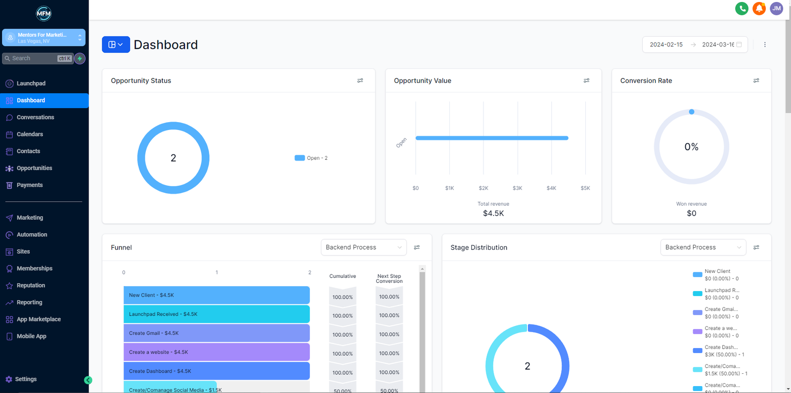Click the Create a website - $4.5K bar

tap(217, 352)
